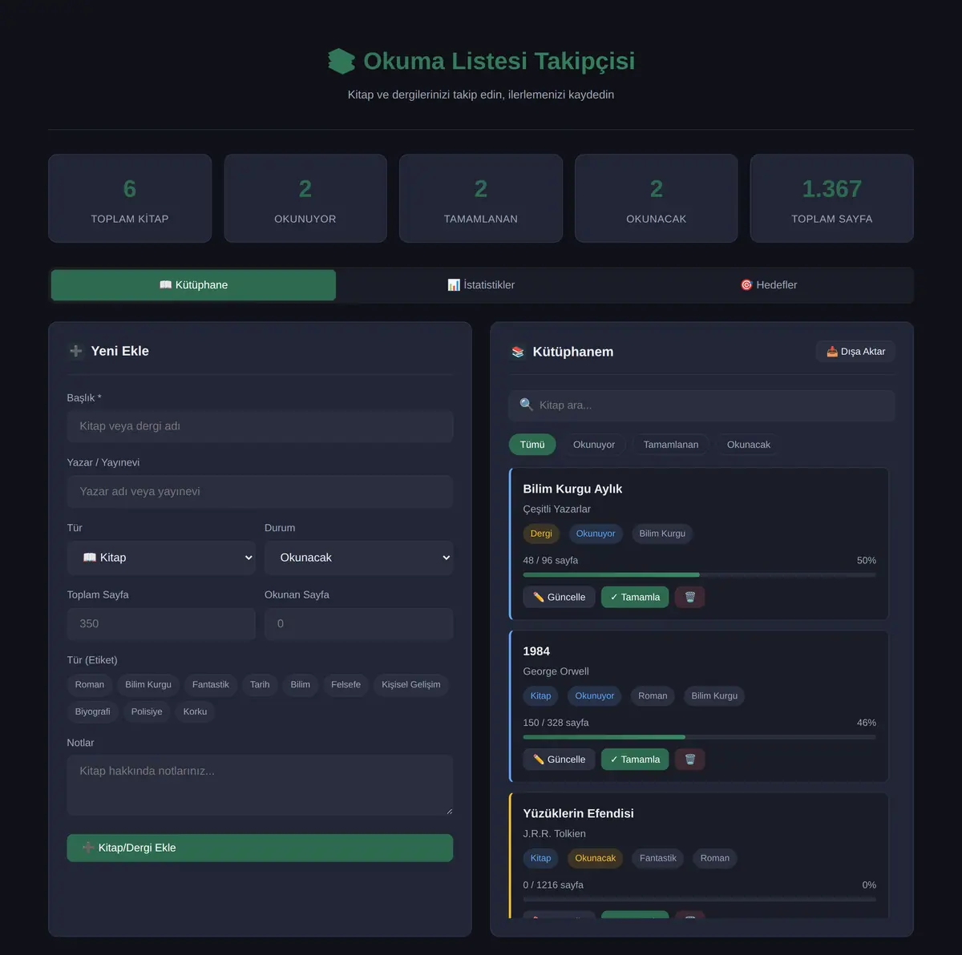Click the 50% progress bar of Bilim Kurgu Aylık

tap(699, 574)
